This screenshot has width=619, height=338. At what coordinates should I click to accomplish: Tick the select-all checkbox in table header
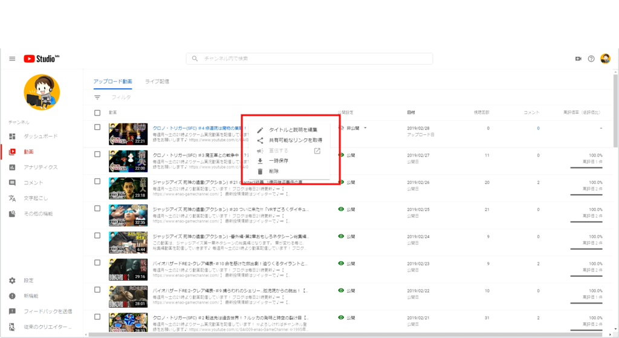point(97,113)
